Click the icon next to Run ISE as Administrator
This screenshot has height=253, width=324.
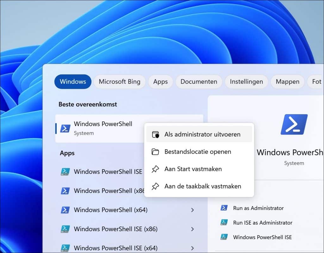click(224, 222)
